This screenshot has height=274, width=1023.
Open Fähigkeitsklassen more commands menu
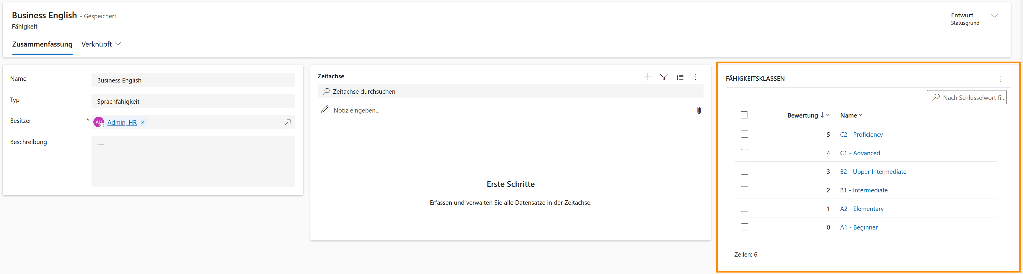[1000, 79]
